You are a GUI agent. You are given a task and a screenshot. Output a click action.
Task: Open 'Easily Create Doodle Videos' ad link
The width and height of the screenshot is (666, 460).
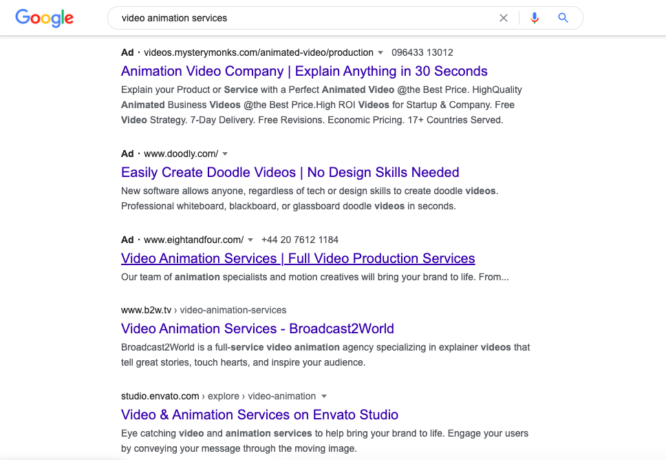[290, 172]
